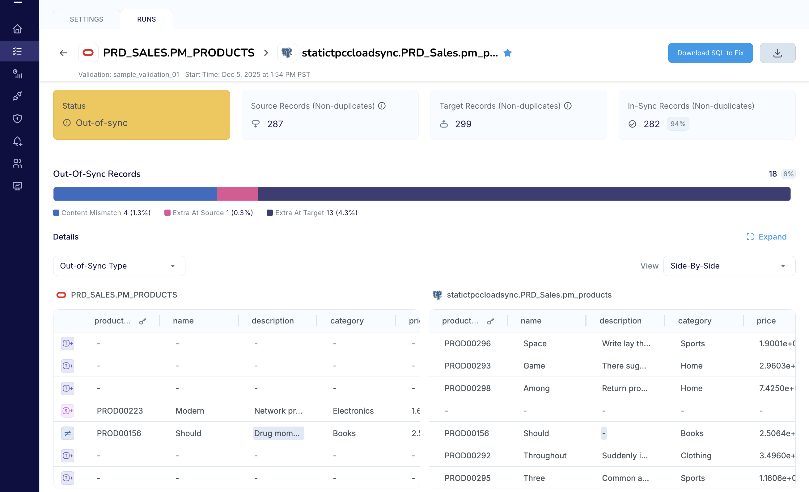
Task: Open the shield security sidebar icon
Action: 17,119
